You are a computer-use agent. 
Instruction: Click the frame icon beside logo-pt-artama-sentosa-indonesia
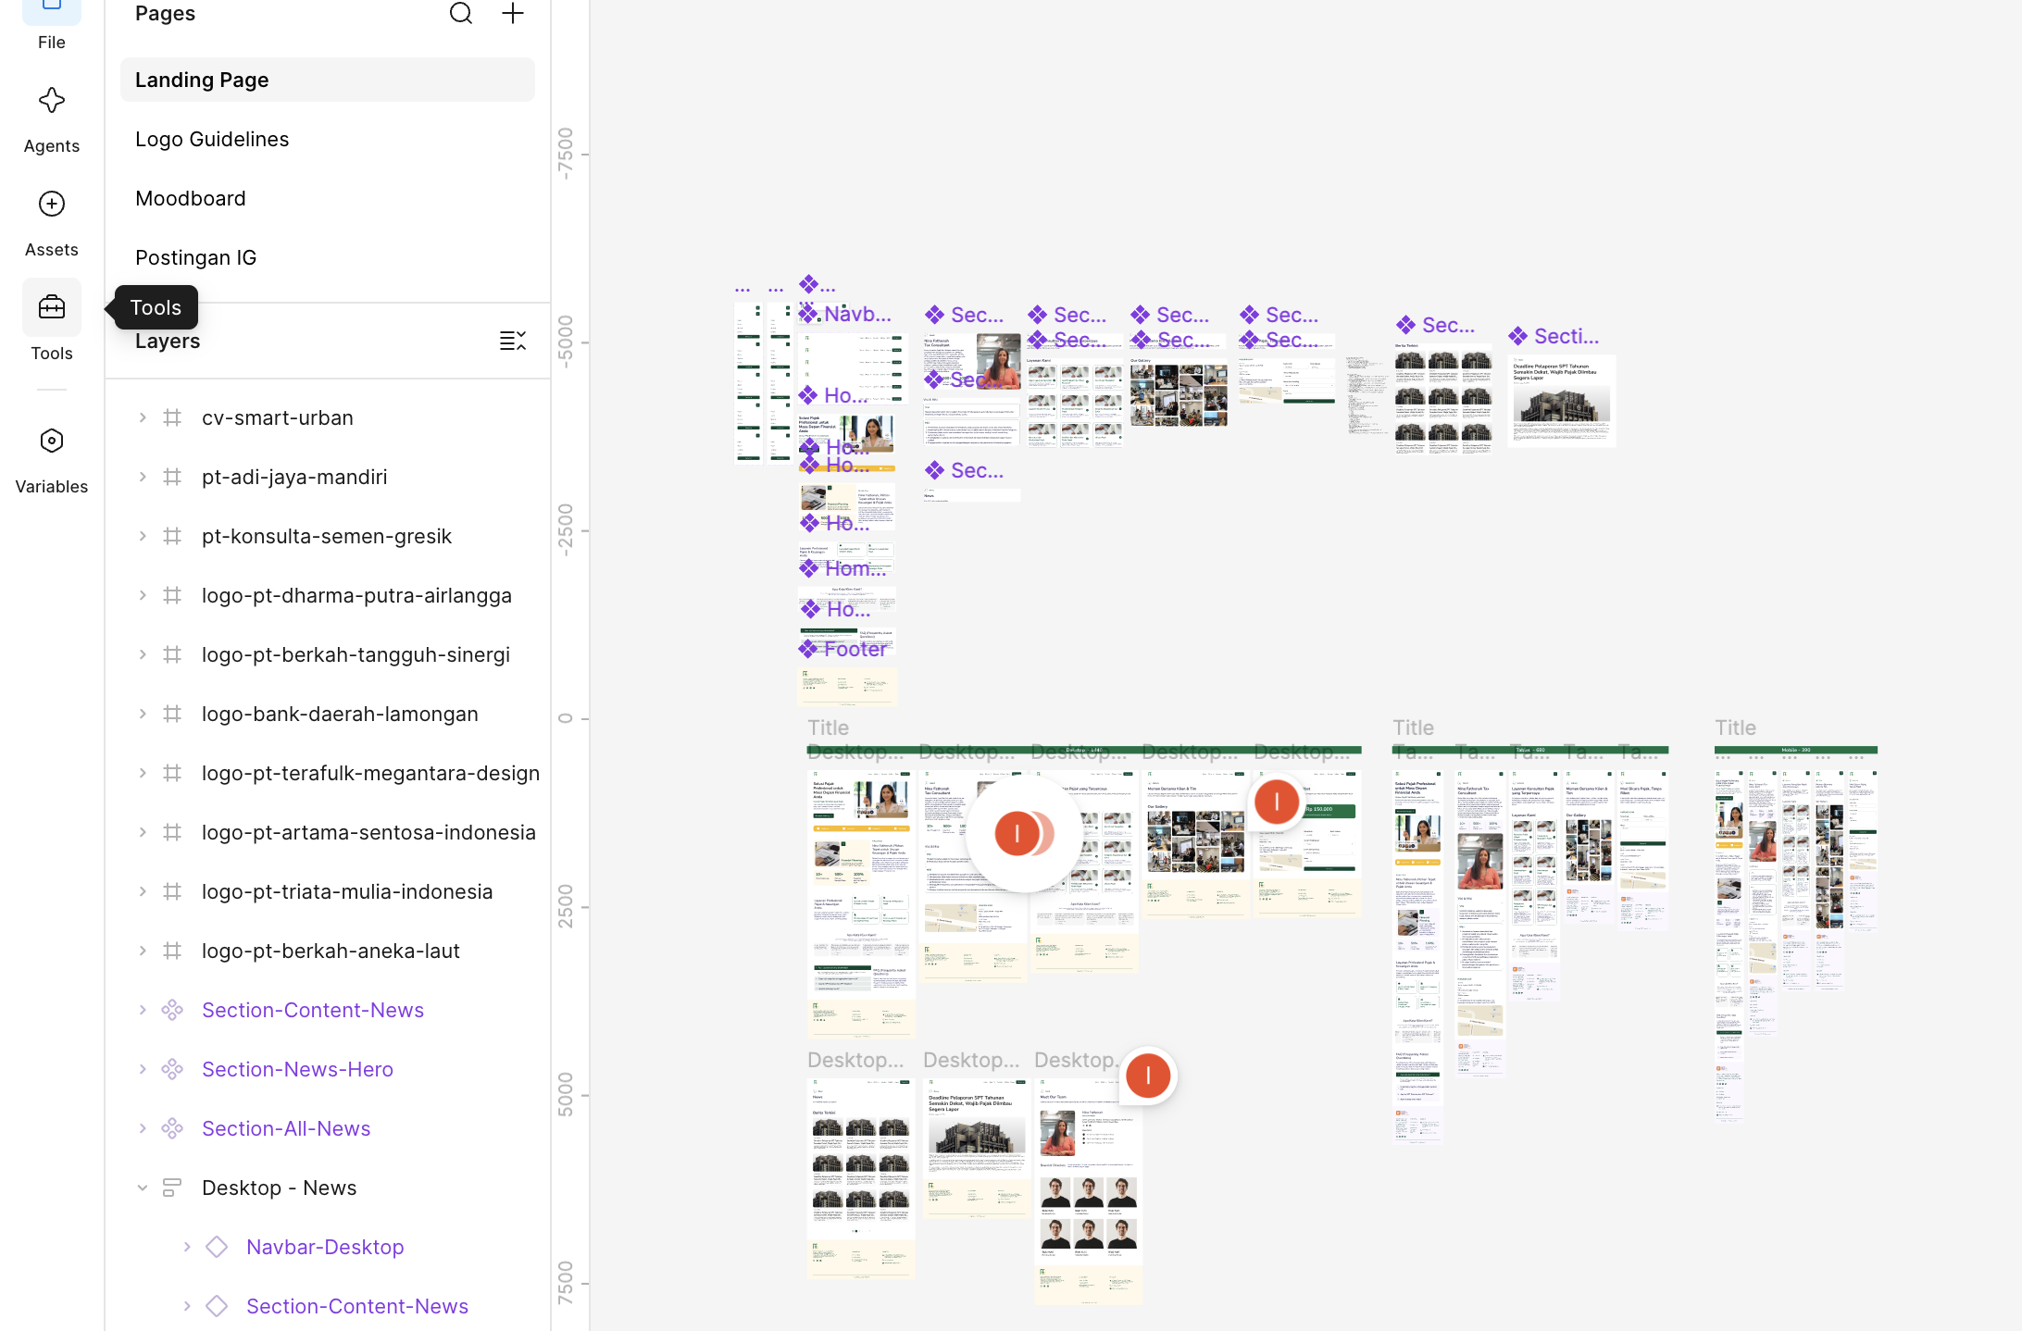(x=172, y=833)
